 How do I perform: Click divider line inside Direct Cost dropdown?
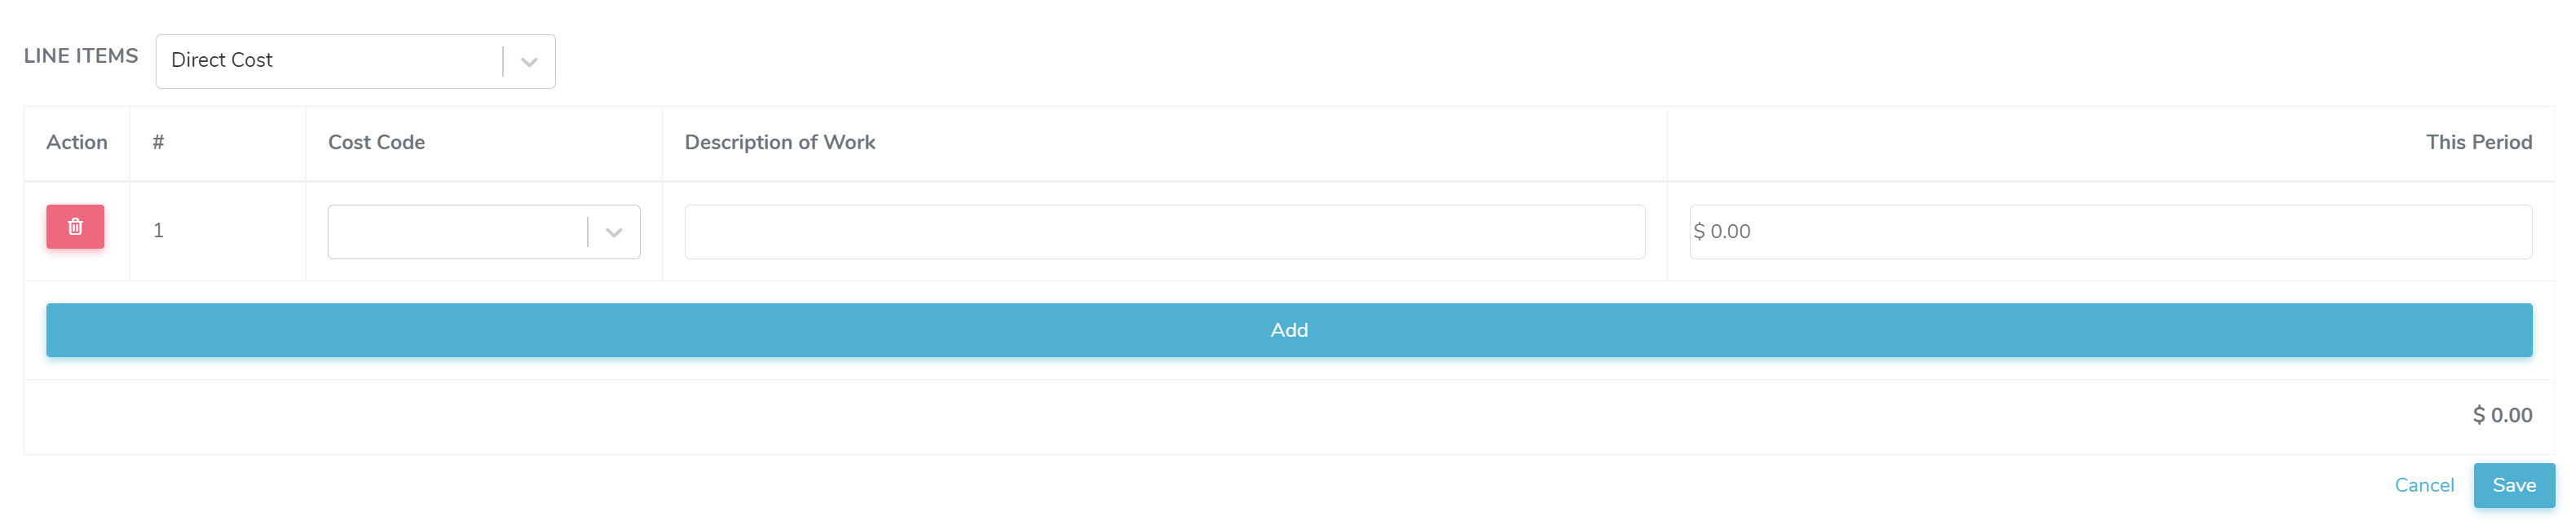click(x=503, y=62)
